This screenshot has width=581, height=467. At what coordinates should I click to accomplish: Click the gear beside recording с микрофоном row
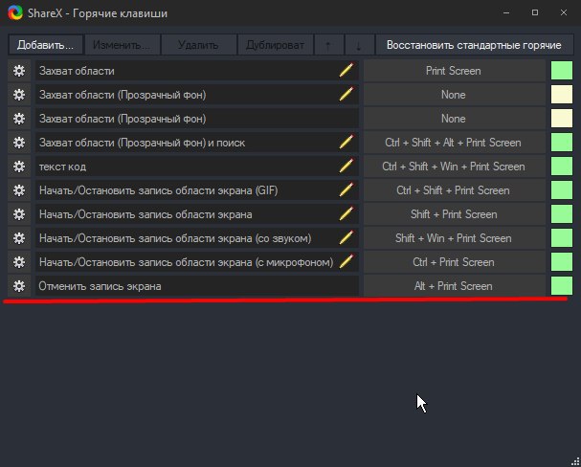click(19, 262)
